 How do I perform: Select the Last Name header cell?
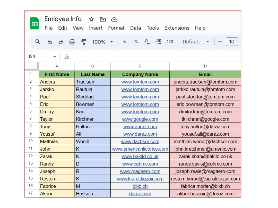93,74
